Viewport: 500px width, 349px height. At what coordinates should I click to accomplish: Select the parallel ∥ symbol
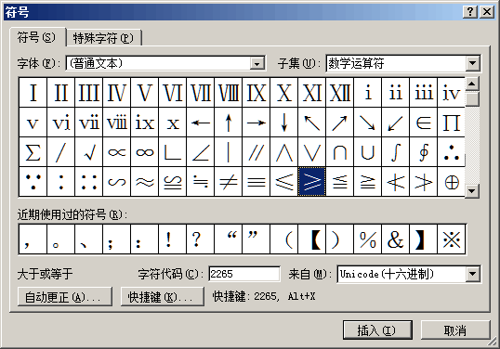tap(257, 152)
